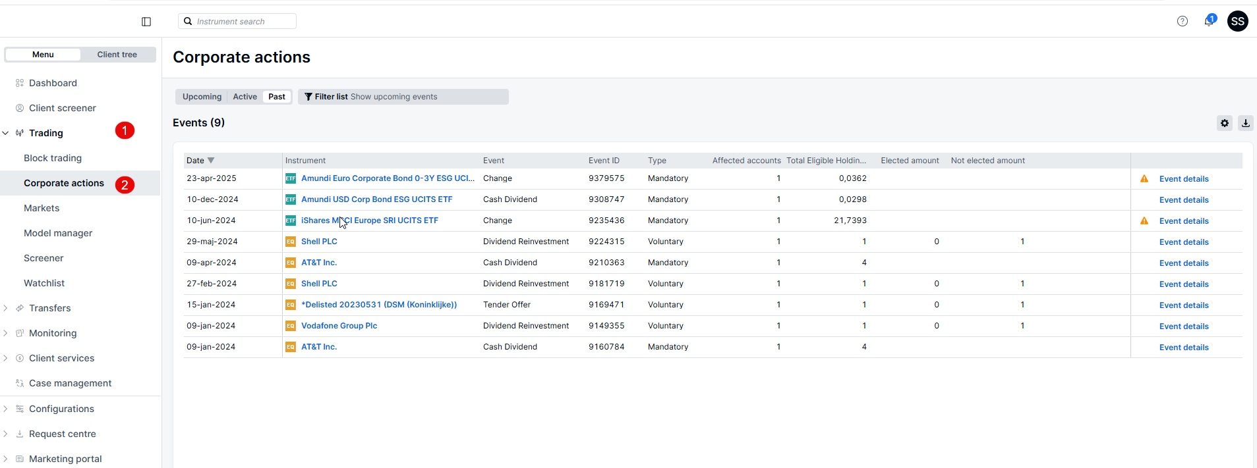Viewport: 1257px width, 468px height.
Task: Collapse the sidebar panel icon
Action: (x=146, y=22)
